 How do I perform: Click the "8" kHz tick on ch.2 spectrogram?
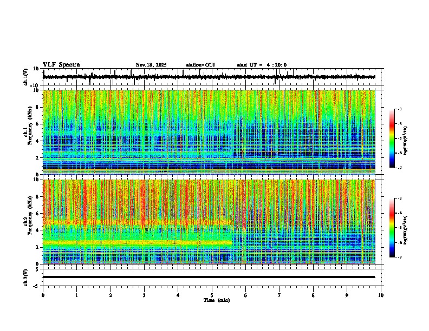38,197
